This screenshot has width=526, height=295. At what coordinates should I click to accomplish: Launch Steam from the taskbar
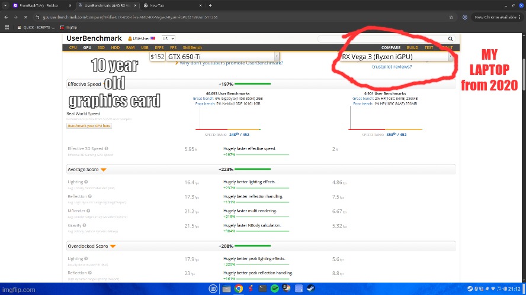[x=310, y=288]
